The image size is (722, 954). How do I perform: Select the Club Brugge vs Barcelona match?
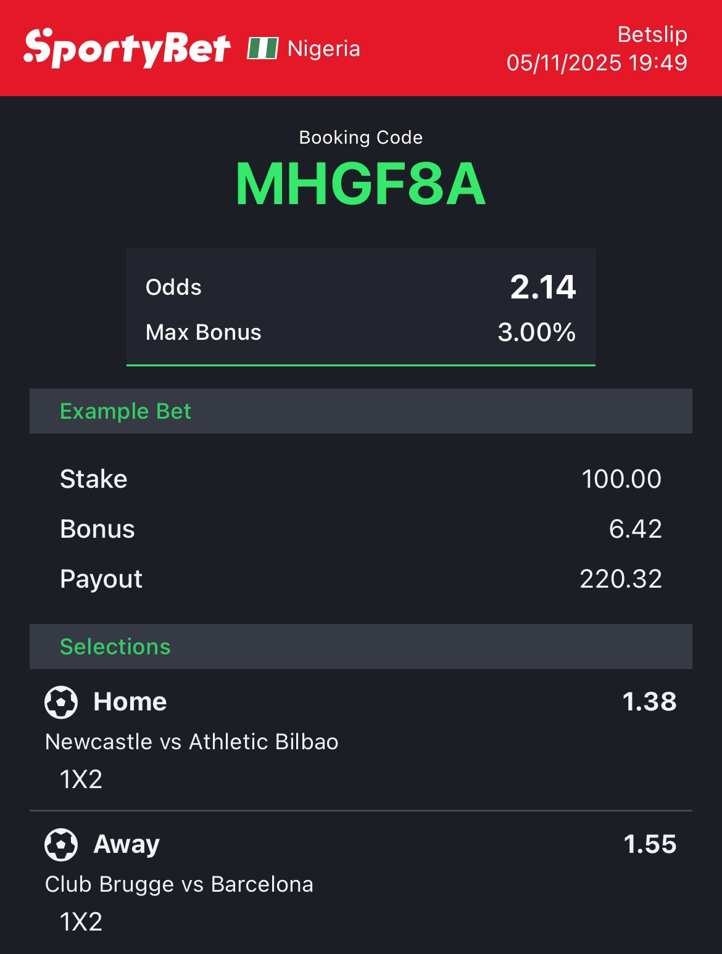tap(179, 884)
